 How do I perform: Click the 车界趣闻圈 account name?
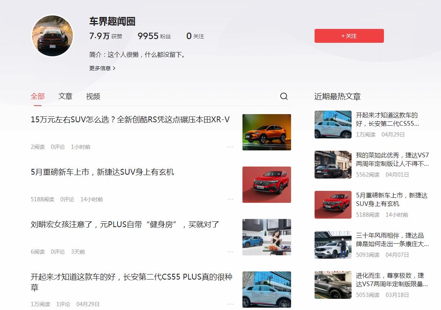(x=112, y=21)
